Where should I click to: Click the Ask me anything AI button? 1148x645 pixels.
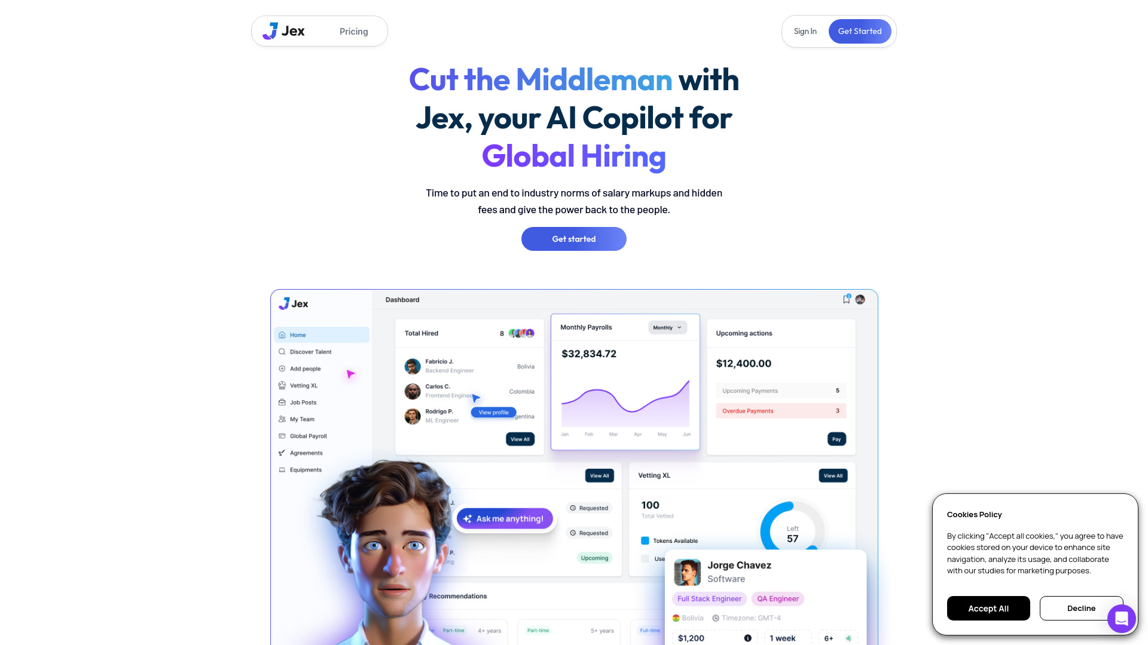pos(505,518)
